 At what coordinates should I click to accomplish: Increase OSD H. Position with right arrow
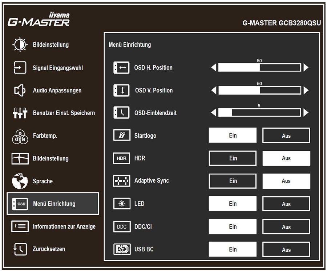(306, 68)
